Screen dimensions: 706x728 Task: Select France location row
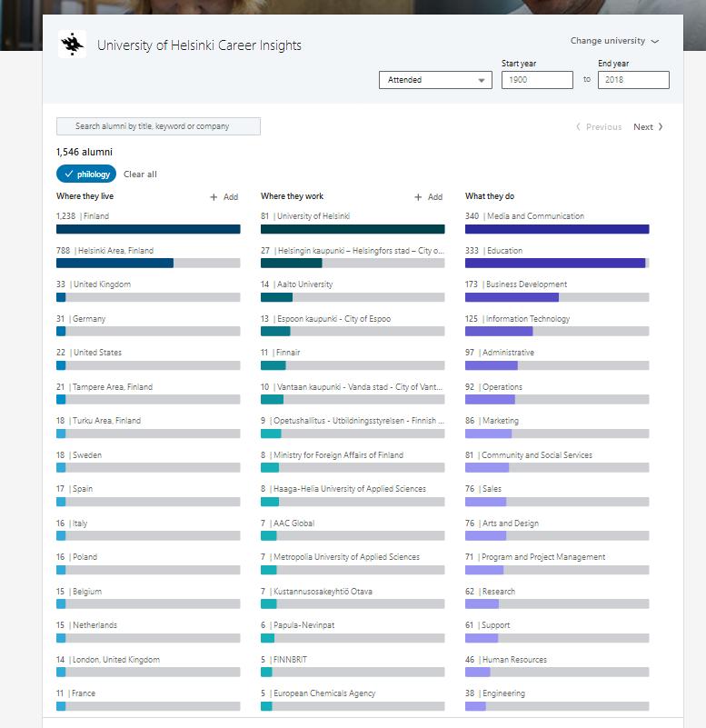(148, 700)
